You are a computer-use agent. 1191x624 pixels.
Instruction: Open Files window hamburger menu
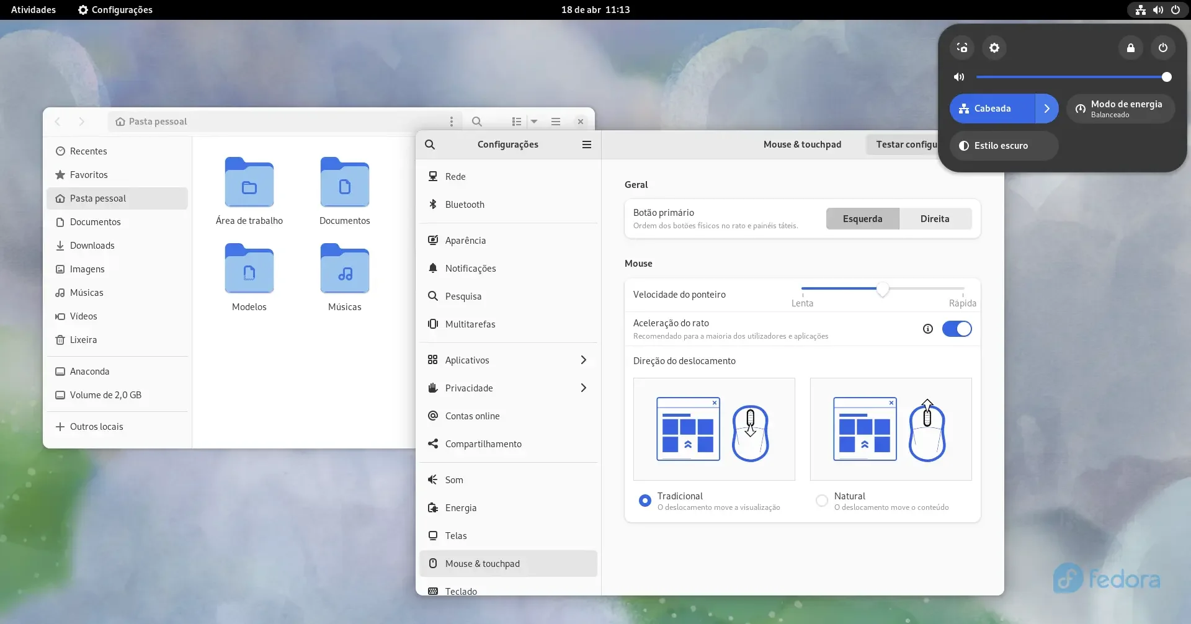point(556,122)
